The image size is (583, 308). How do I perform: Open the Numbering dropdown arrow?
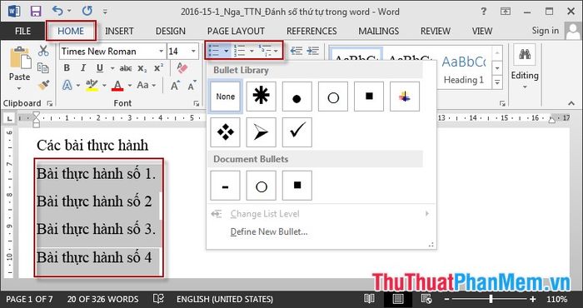(252, 51)
